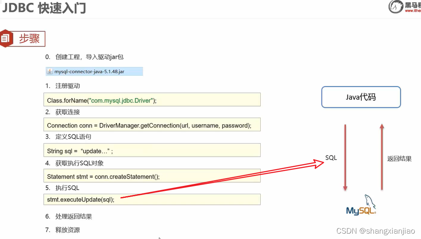This screenshot has height=239, width=421.
Task: Click the 返回结果 label
Action: (x=399, y=159)
